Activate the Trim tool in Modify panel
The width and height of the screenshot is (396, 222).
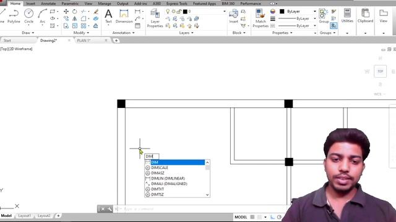click(84, 11)
